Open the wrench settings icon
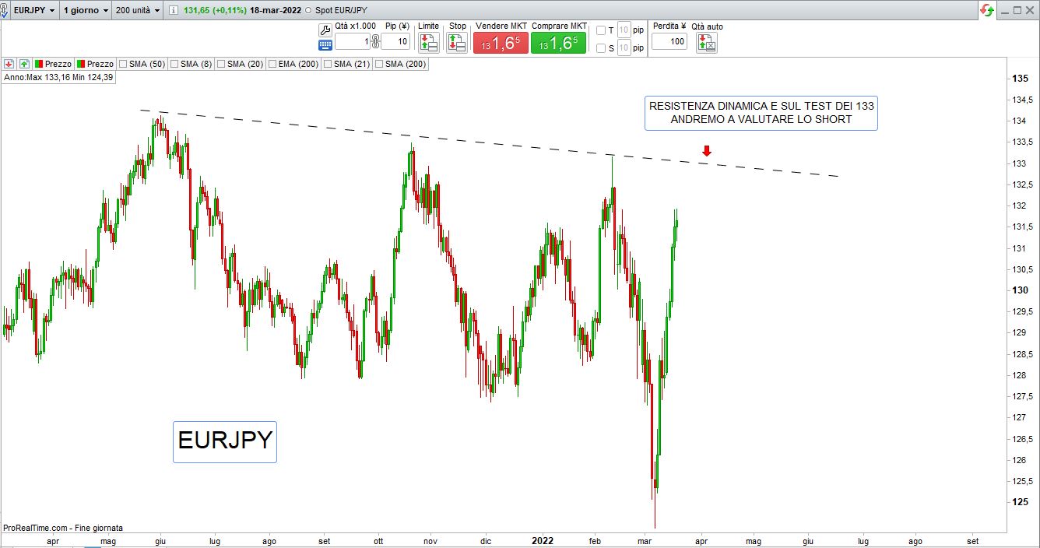This screenshot has height=548, width=1040. [325, 30]
